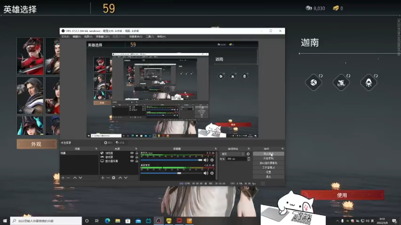This screenshot has height=225, width=401.
Task: Click the second button (recording) in OBS Controls panel
Action: point(268,158)
